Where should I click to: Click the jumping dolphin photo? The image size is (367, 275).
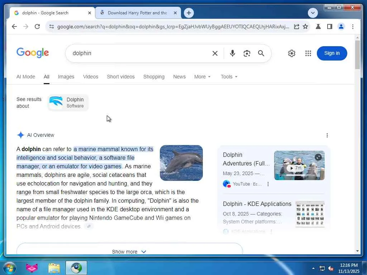point(181,163)
